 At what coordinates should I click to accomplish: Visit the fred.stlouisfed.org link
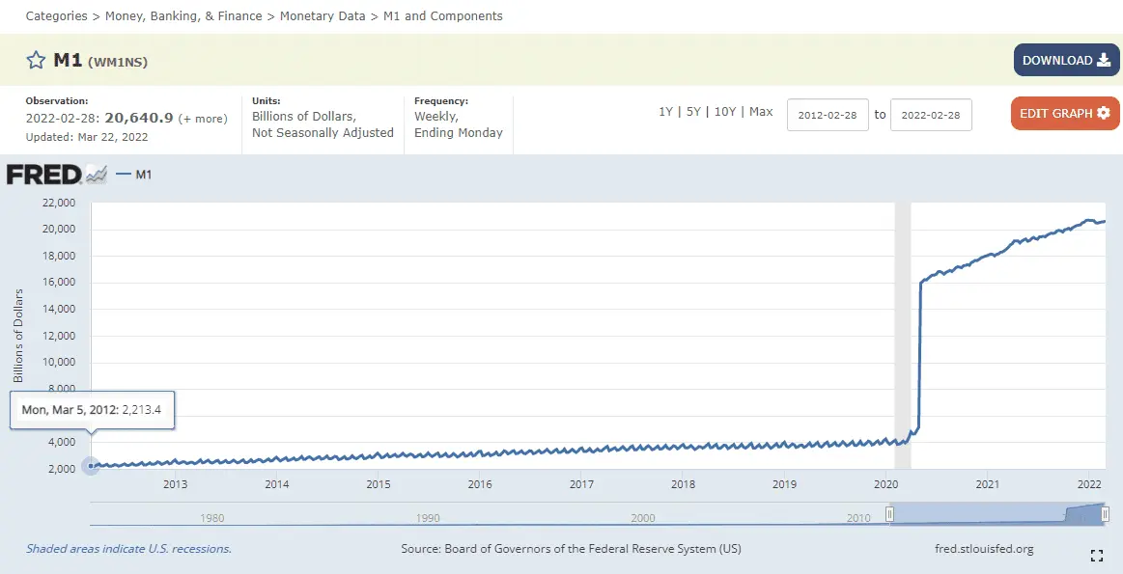984,549
